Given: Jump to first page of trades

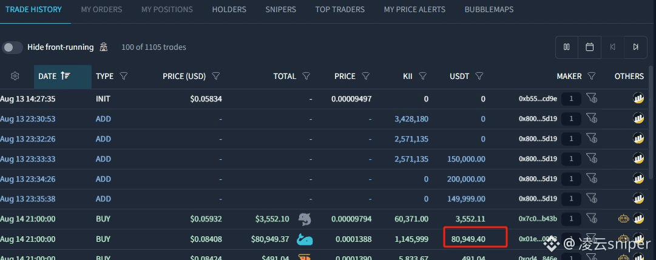Looking at the screenshot, I should tap(612, 47).
